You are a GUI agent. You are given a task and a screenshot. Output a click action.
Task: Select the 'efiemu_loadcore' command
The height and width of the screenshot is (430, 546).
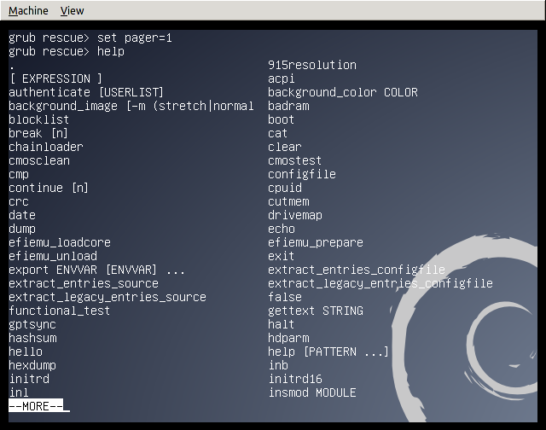click(x=60, y=242)
